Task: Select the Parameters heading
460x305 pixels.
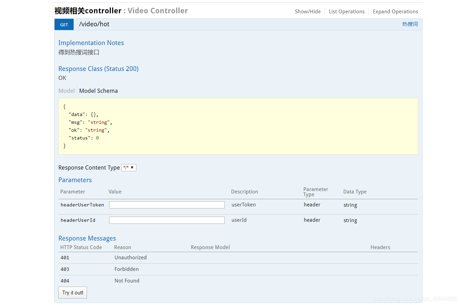Action: coord(75,180)
